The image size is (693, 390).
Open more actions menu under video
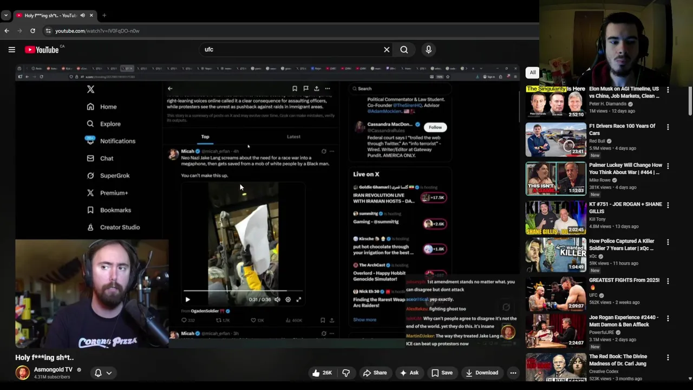[513, 373]
